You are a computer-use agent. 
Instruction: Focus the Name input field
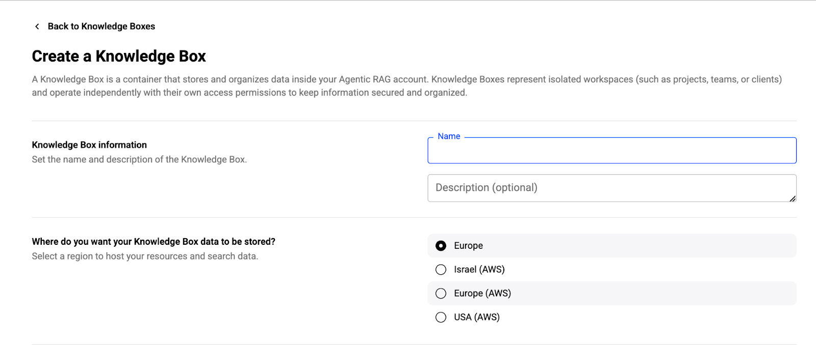pyautogui.click(x=611, y=152)
